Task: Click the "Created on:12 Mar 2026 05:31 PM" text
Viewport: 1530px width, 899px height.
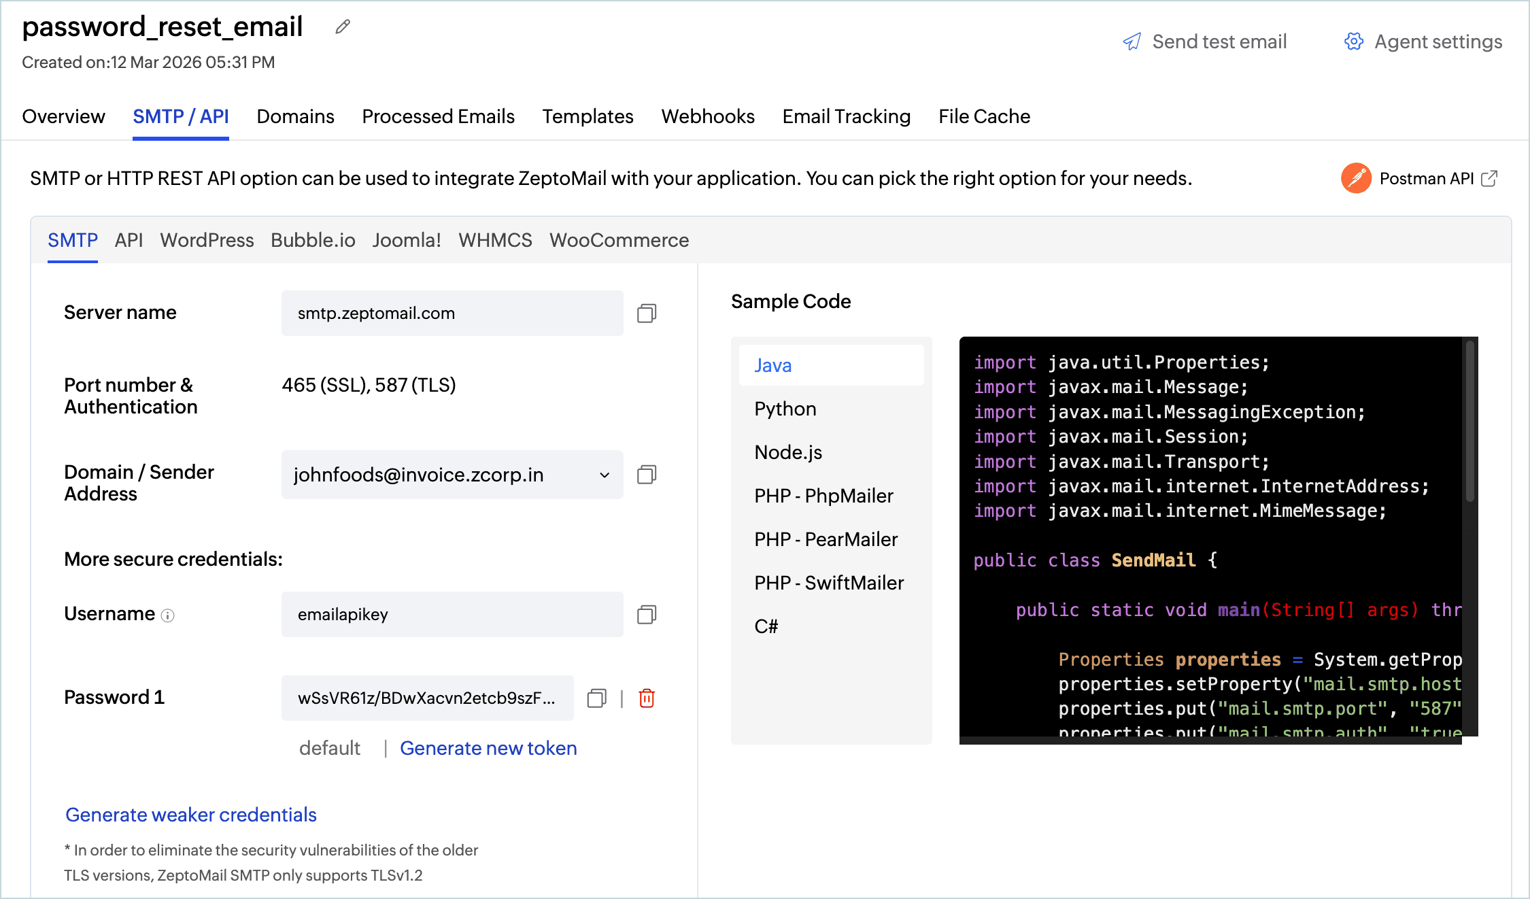Action: tap(148, 62)
